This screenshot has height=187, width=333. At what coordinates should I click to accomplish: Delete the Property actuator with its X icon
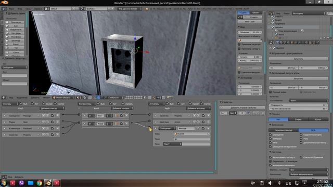point(208,115)
